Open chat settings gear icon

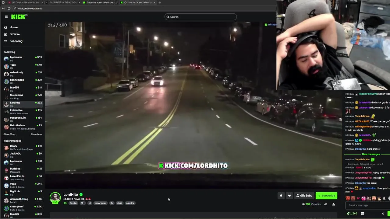(383, 214)
